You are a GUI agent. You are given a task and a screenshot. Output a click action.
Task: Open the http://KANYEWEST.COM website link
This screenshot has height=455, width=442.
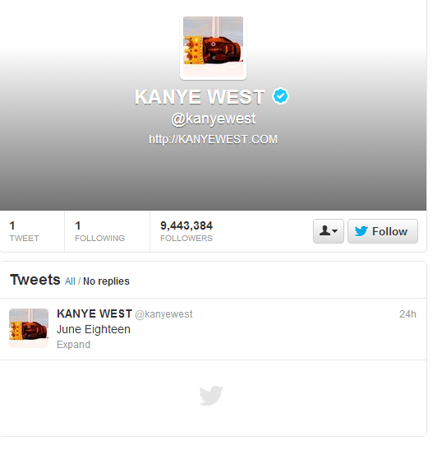tap(213, 139)
